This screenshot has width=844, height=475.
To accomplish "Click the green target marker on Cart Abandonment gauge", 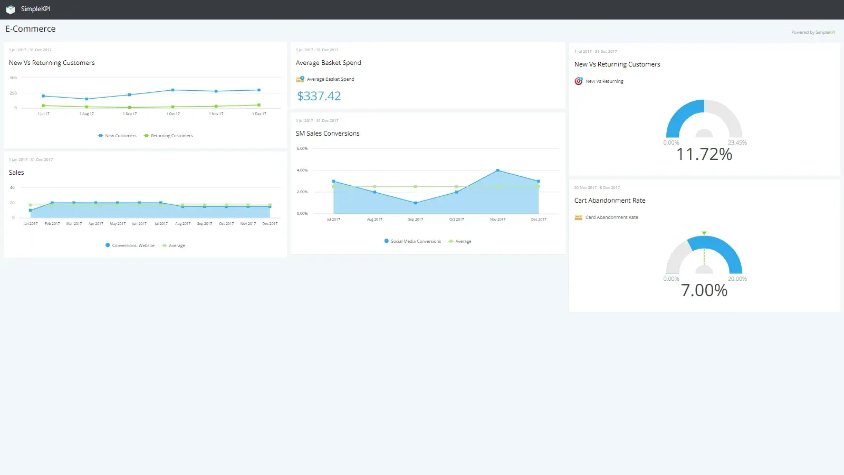I will 704,233.
